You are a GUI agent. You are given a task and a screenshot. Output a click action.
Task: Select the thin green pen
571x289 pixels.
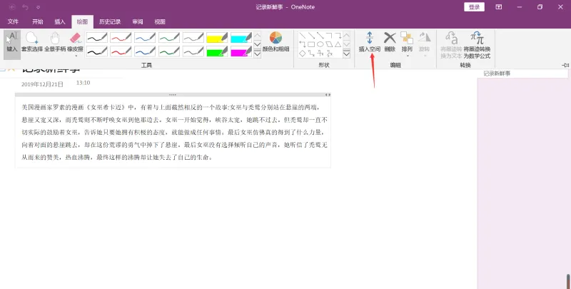pyautogui.click(x=169, y=38)
